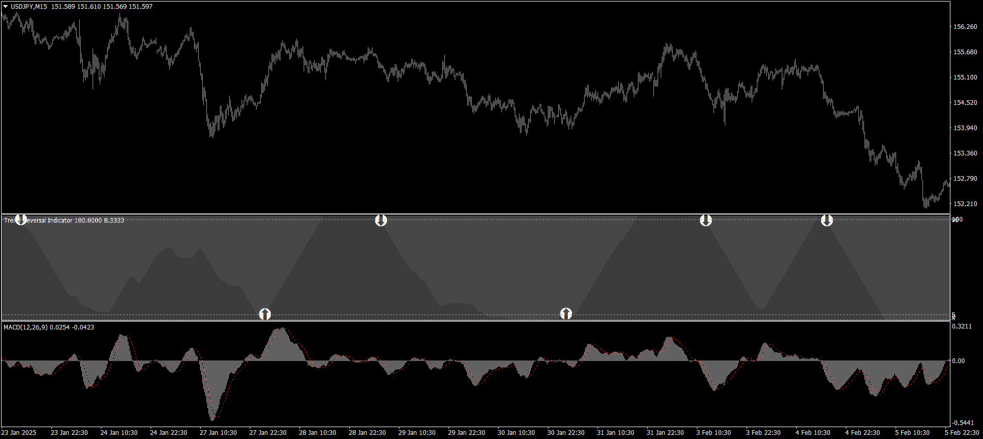Screen dimensions: 983x439
Task: Click the 0.00 MACD zero level label
Action: tap(958, 361)
